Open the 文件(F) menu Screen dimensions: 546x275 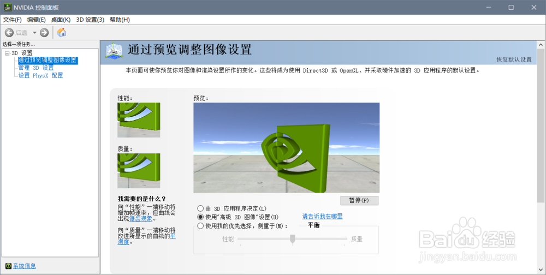click(x=12, y=20)
